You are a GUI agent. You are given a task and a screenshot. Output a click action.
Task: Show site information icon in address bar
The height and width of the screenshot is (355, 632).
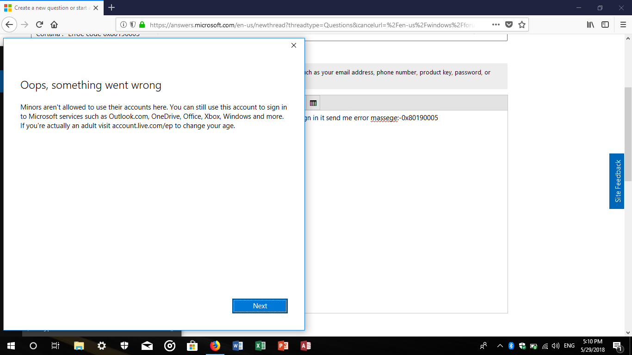click(124, 25)
